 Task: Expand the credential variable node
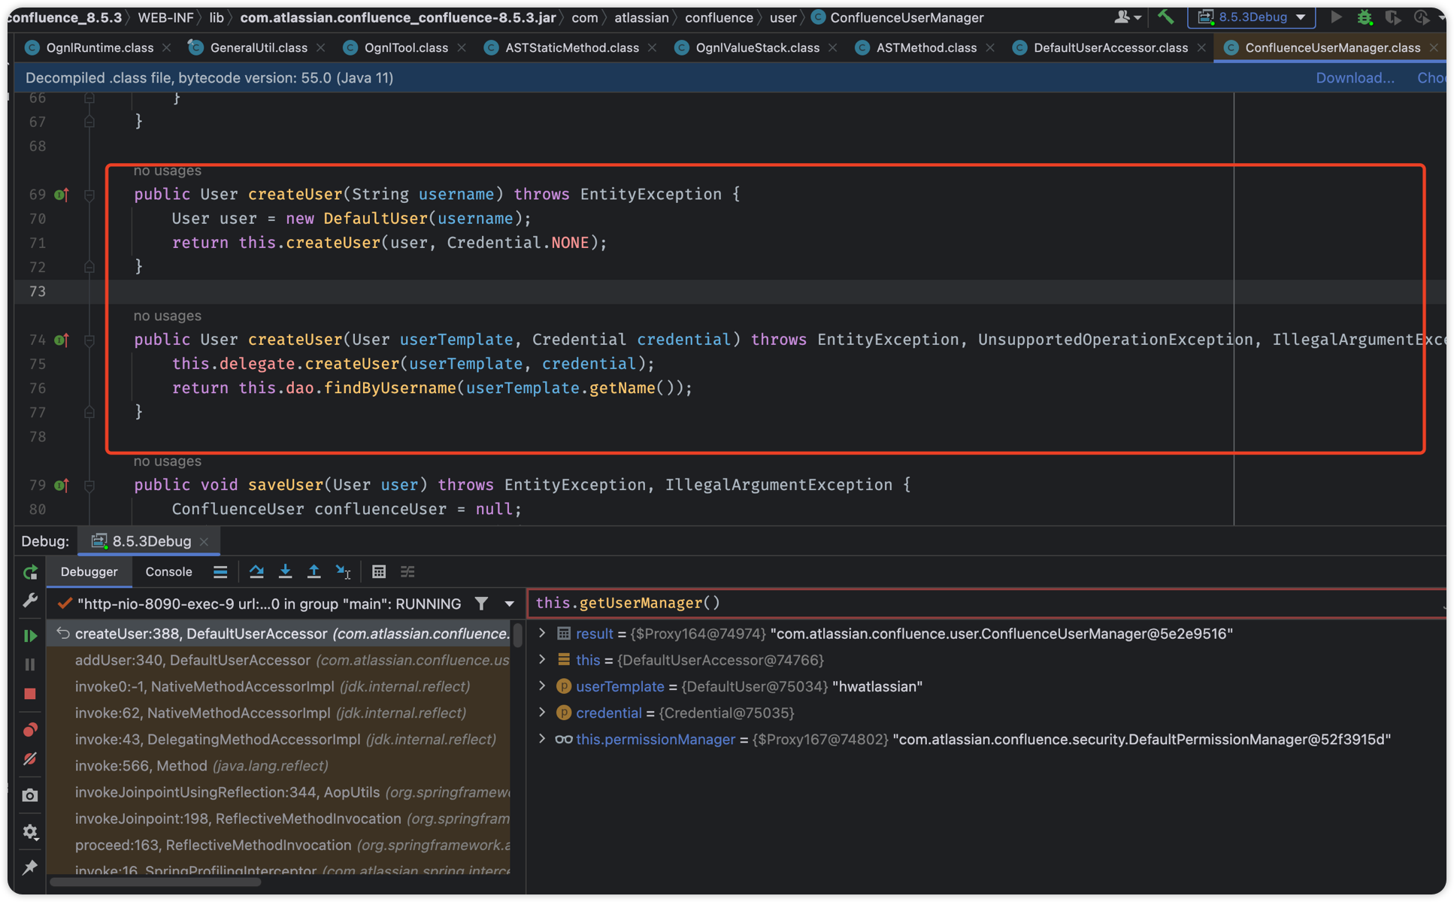[542, 713]
